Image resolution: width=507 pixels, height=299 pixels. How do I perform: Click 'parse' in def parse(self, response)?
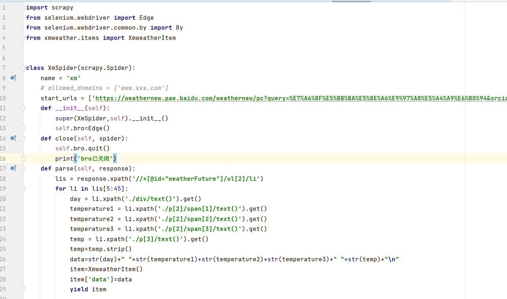click(64, 169)
